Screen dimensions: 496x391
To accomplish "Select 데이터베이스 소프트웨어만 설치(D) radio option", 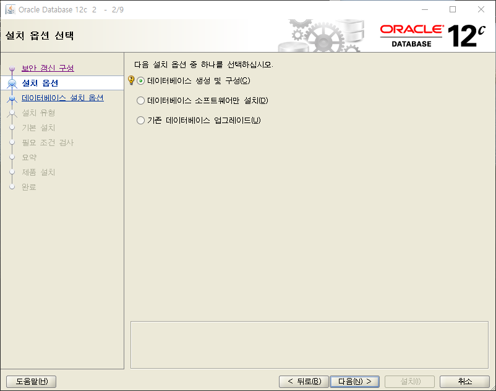I will point(202,101).
